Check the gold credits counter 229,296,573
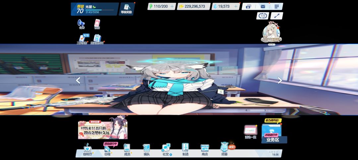The image size is (358, 160). click(194, 6)
